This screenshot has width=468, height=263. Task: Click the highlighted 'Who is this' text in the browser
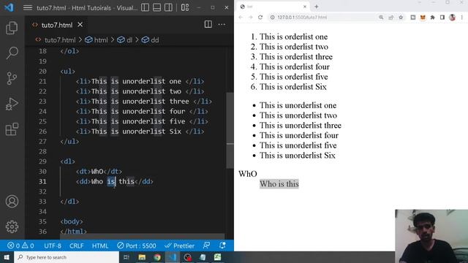tap(279, 184)
